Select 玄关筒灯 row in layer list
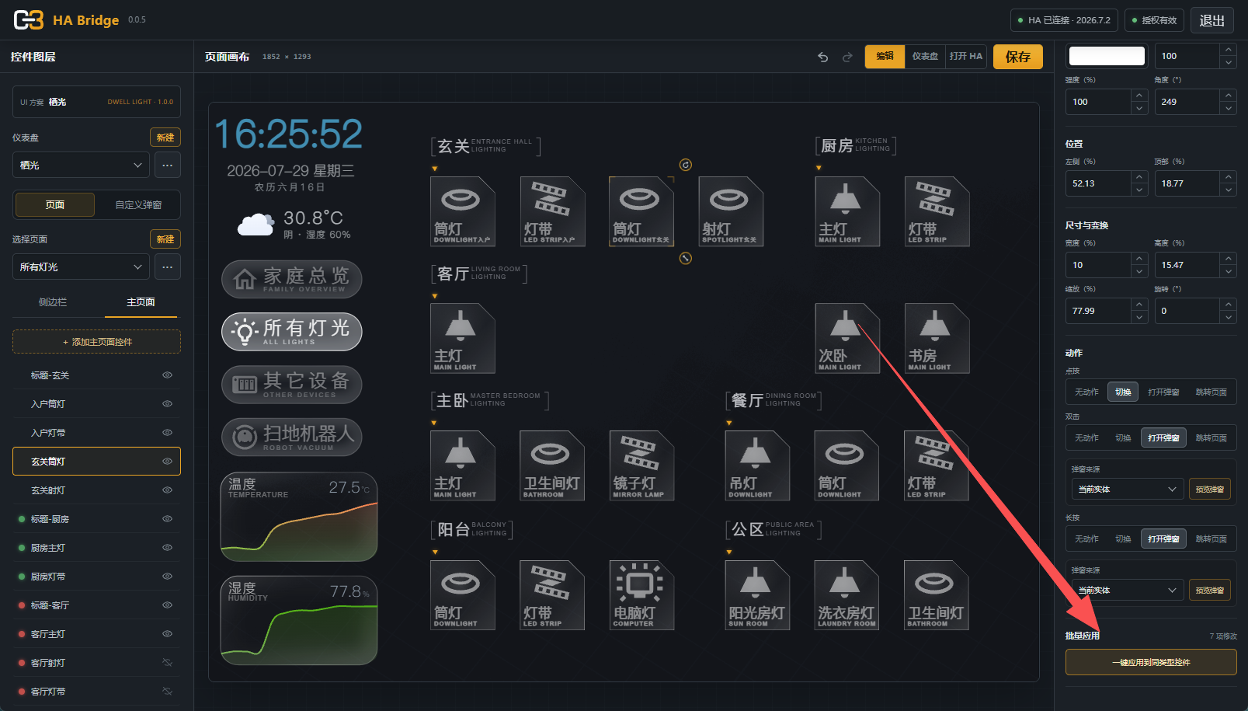The image size is (1248, 711). 97,462
